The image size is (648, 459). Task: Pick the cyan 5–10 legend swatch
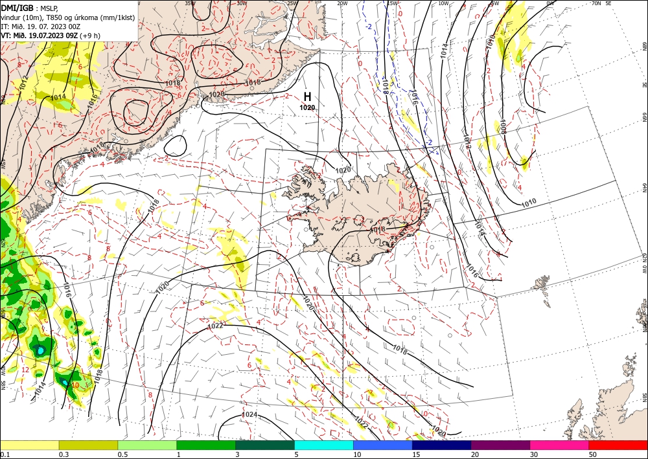324,445
